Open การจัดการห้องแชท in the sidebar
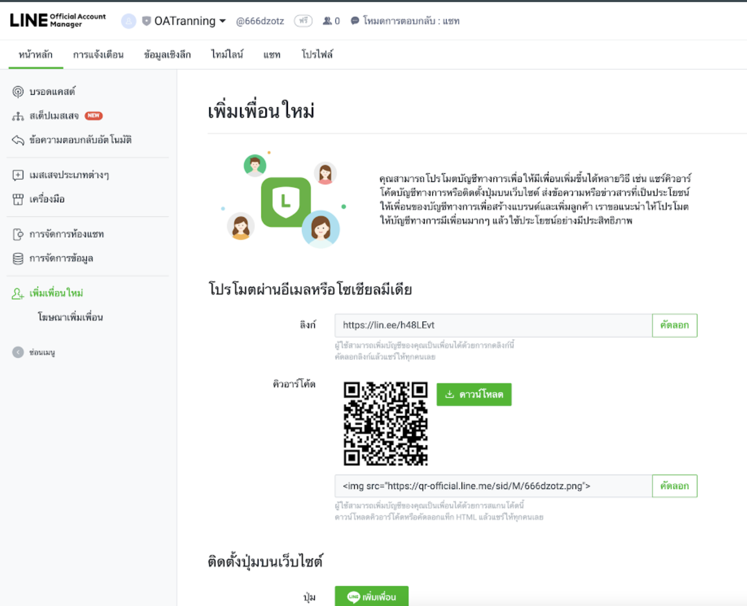This screenshot has height=606, width=747. coord(66,234)
